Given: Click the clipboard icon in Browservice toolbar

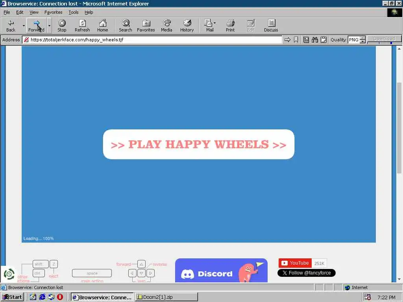Looking at the screenshot, I should point(324,40).
